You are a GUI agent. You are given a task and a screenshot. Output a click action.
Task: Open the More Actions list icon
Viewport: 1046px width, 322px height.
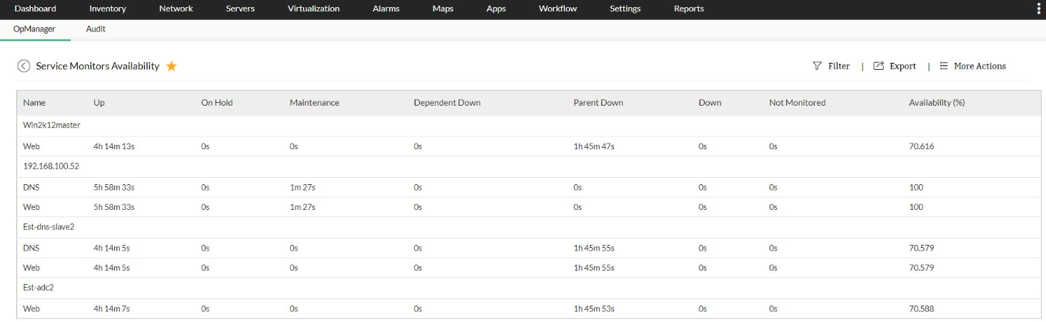click(x=944, y=66)
